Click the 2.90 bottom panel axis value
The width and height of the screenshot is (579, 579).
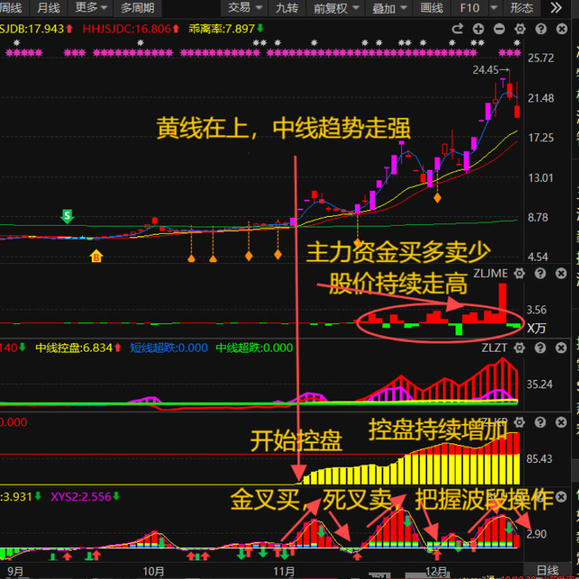tap(537, 534)
